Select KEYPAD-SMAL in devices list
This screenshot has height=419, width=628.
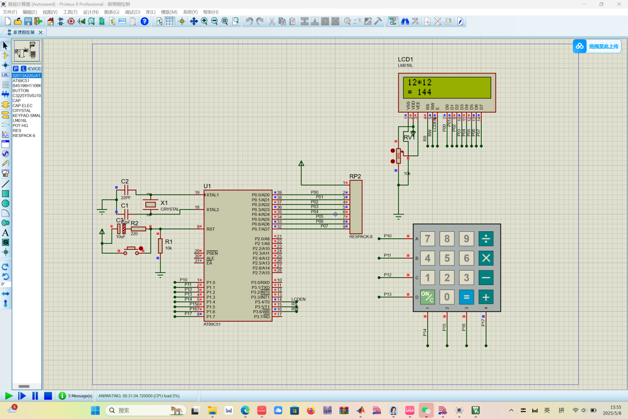27,115
